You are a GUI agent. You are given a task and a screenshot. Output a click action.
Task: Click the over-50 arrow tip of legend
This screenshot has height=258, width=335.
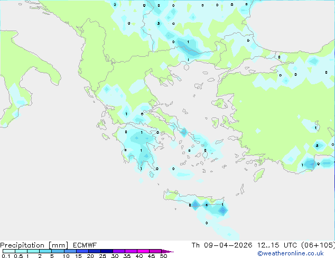(168, 251)
